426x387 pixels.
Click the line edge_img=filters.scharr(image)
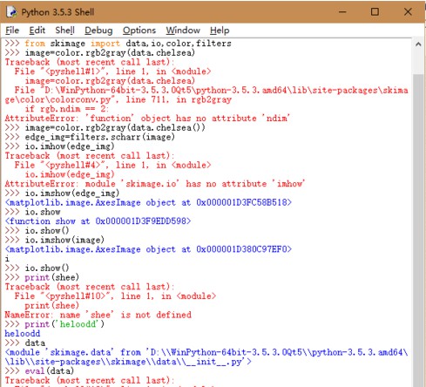99,137
